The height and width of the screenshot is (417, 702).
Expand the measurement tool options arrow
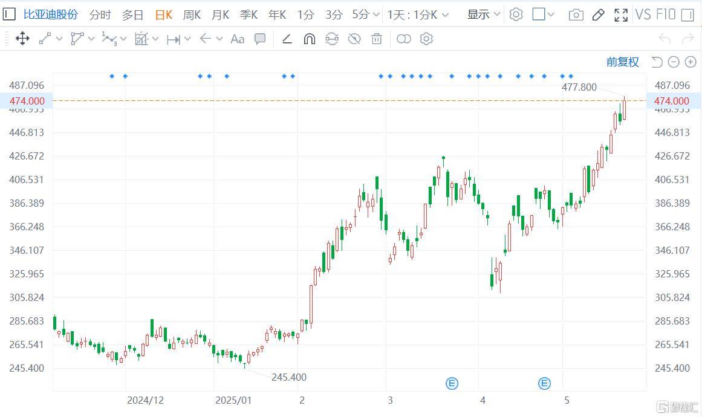click(187, 39)
